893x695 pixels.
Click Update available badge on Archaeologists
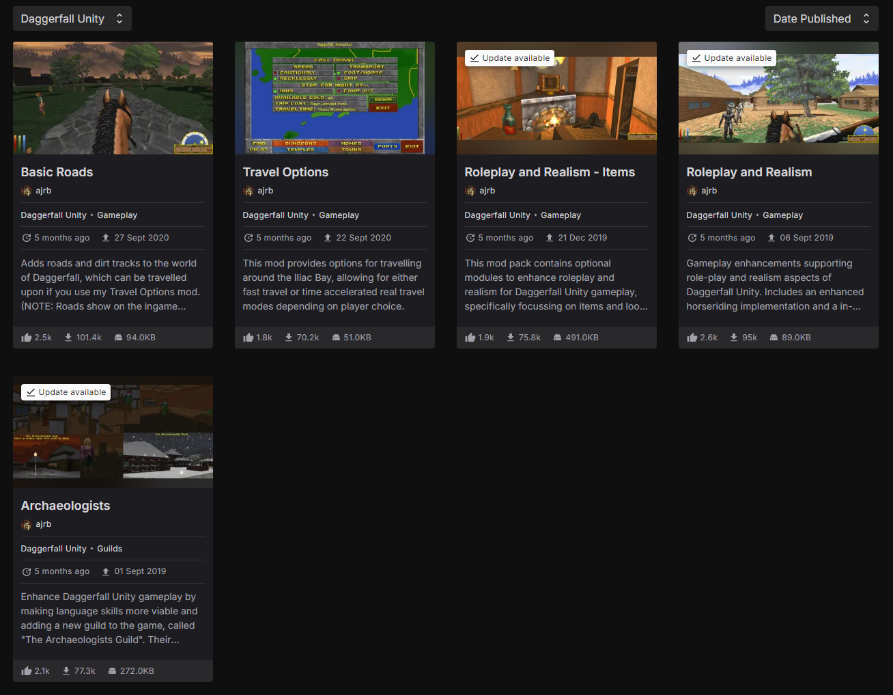[x=66, y=392]
